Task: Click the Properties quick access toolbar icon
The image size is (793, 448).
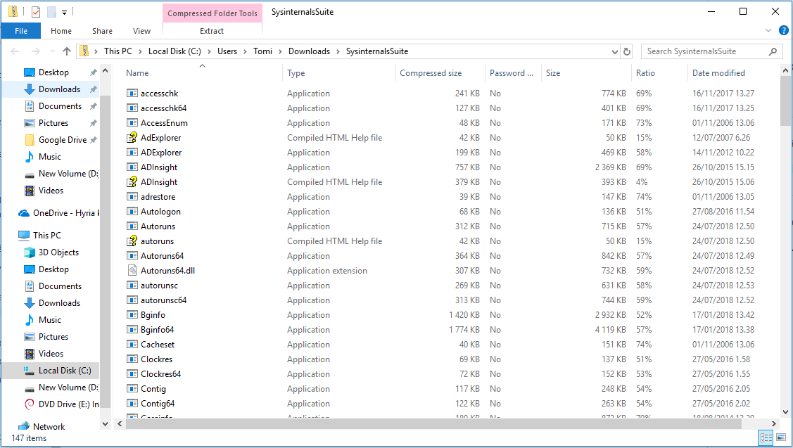Action: 36,12
